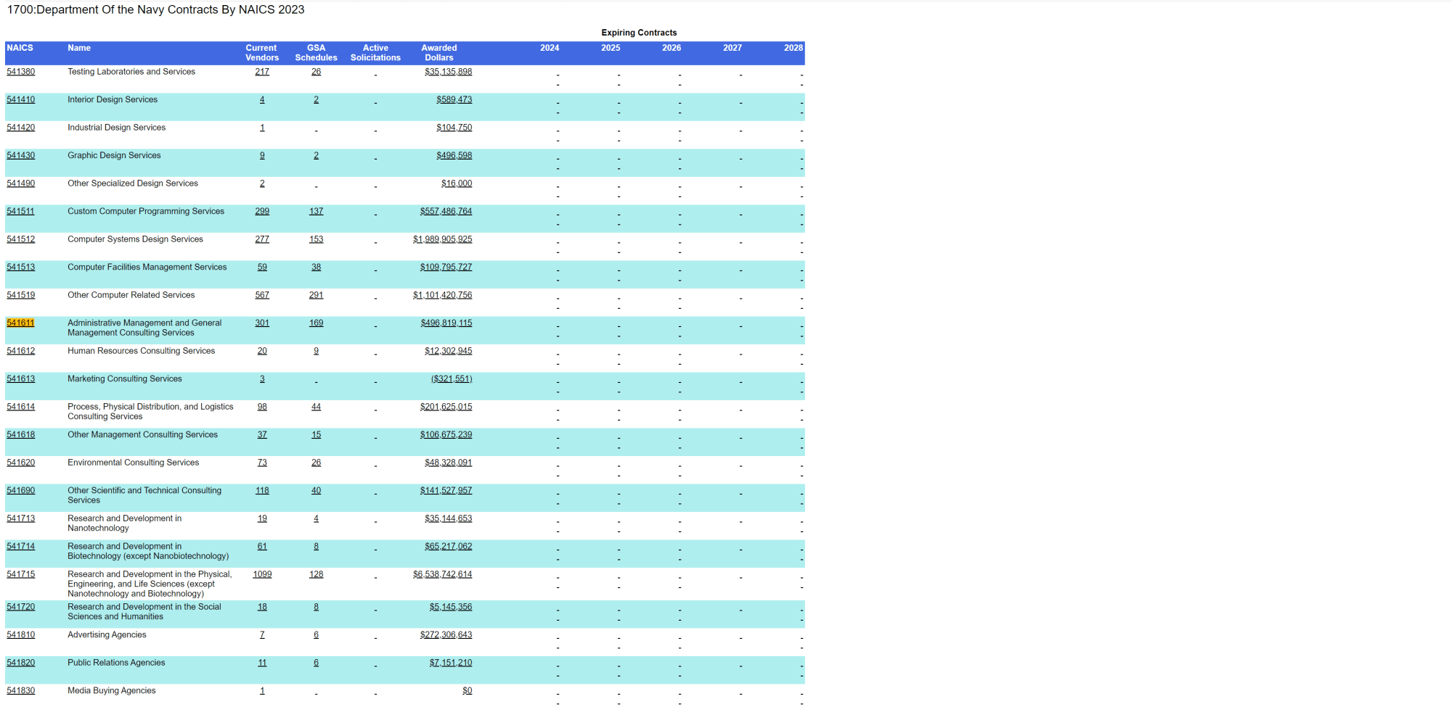Click the $0 award for Media Buying Agencies
The height and width of the screenshot is (712, 1452).
pyautogui.click(x=467, y=691)
